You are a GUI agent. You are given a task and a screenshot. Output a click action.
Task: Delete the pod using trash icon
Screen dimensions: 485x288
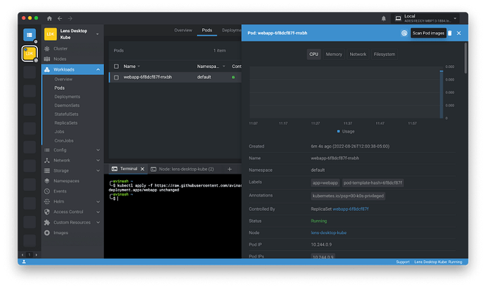coord(450,33)
